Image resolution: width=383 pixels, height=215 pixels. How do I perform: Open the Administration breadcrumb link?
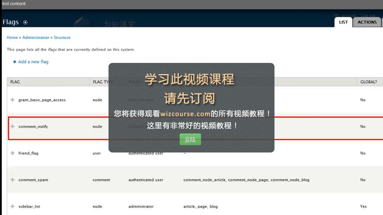(36, 37)
